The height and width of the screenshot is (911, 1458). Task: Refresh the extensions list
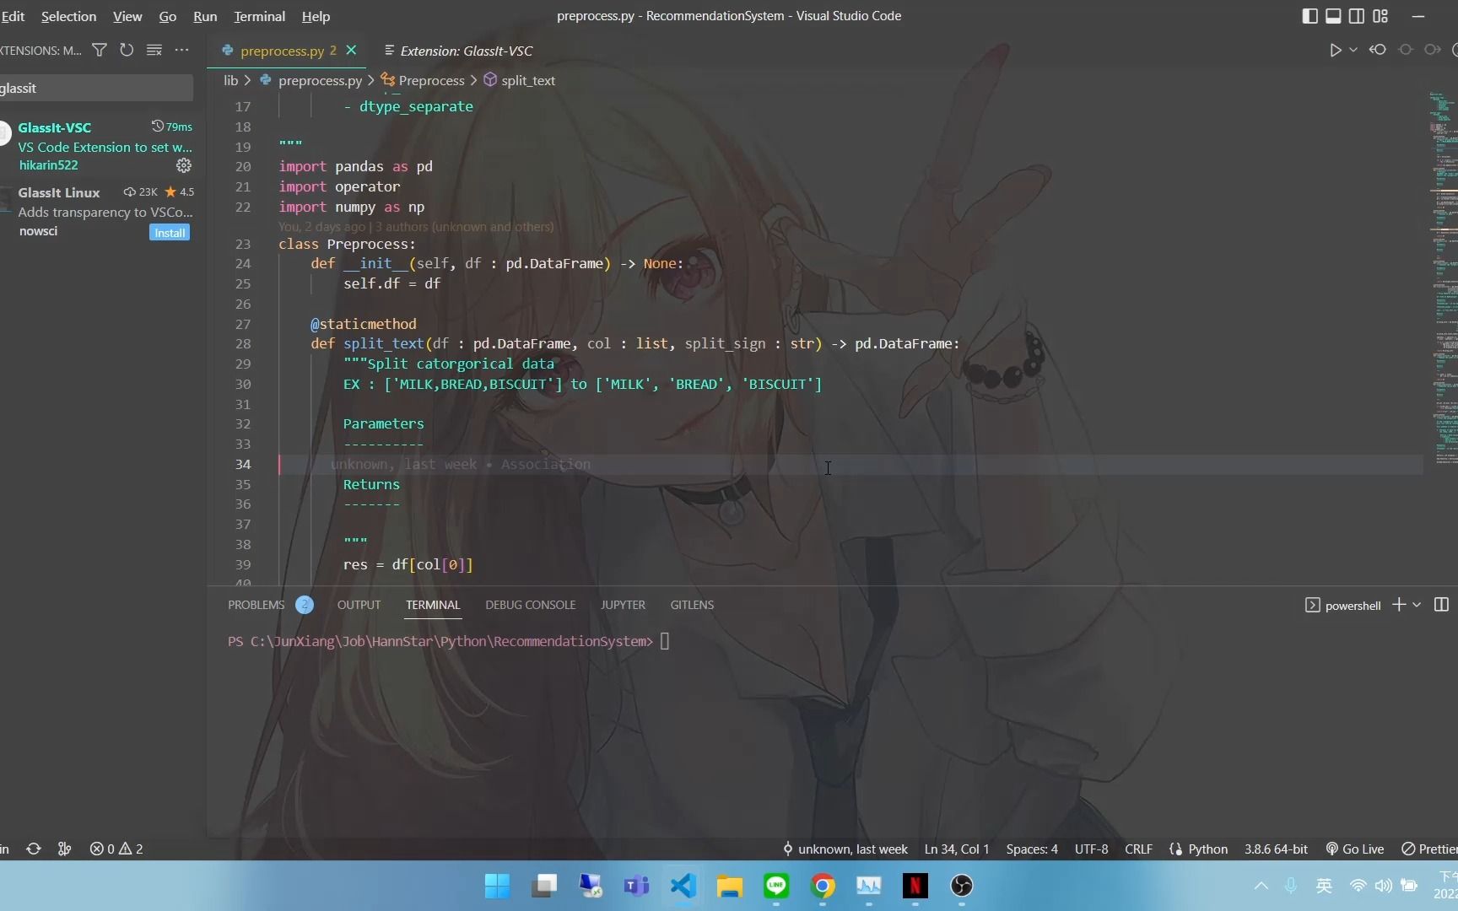pyautogui.click(x=127, y=50)
